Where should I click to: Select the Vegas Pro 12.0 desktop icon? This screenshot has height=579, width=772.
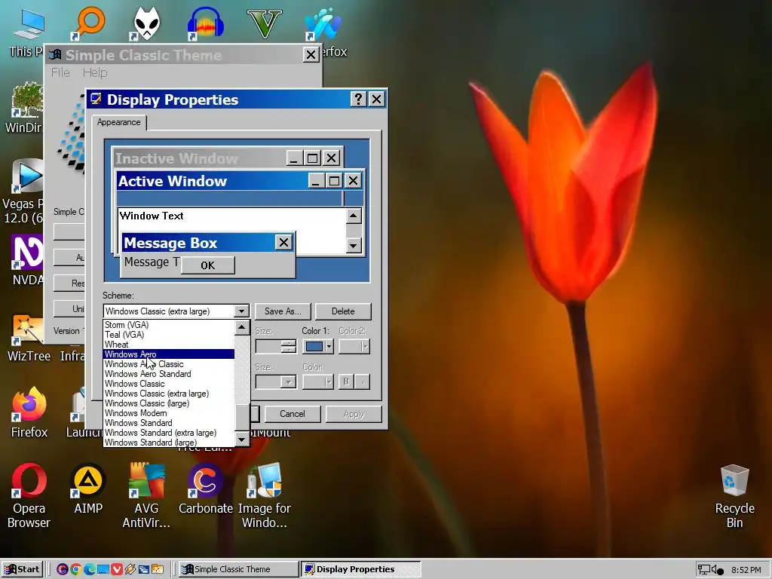point(27,176)
